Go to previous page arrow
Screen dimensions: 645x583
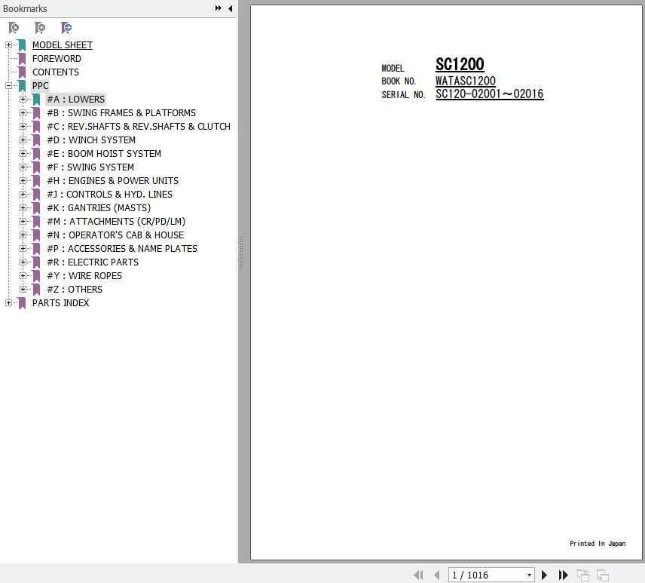[437, 575]
